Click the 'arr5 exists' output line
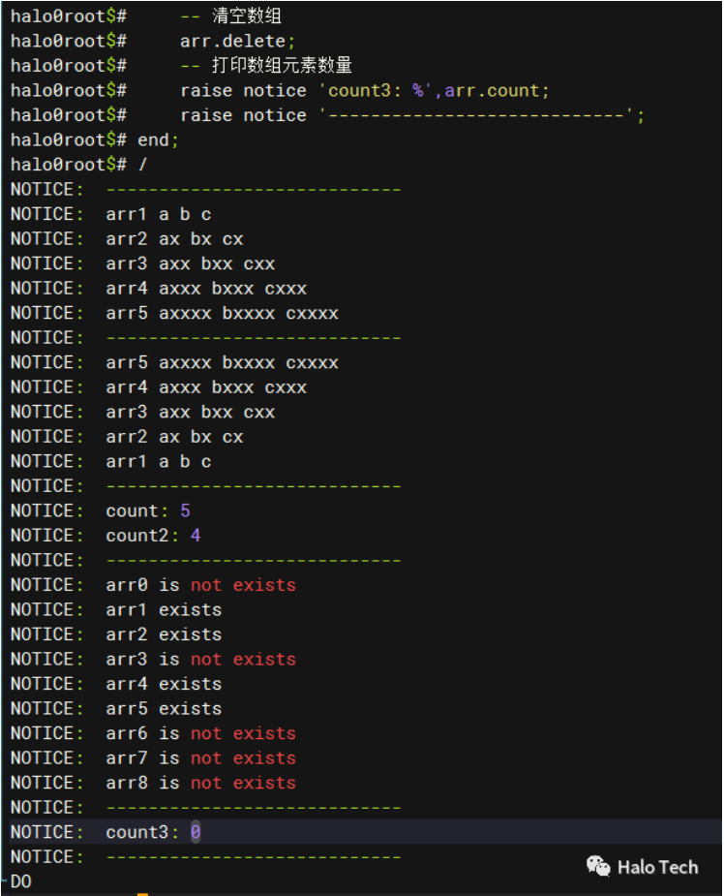The height and width of the screenshot is (896, 724). point(164,709)
